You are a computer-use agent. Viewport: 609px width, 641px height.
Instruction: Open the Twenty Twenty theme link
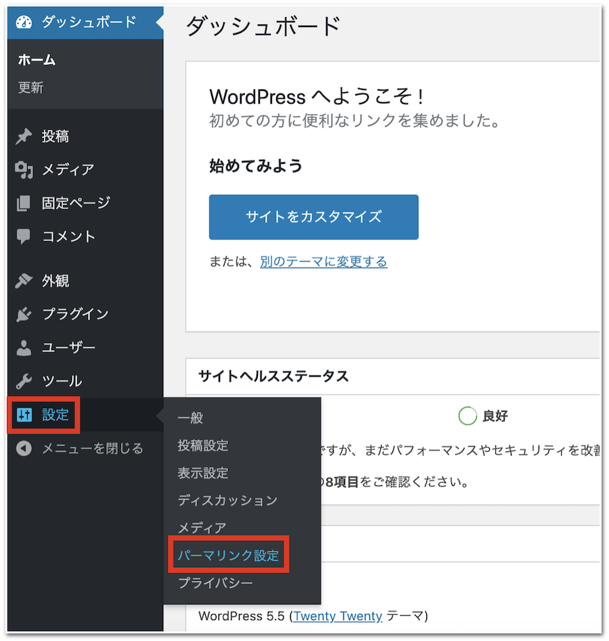pos(338,616)
